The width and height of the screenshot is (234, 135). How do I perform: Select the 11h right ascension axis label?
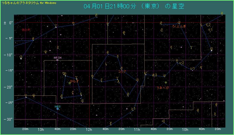pos(137,130)
